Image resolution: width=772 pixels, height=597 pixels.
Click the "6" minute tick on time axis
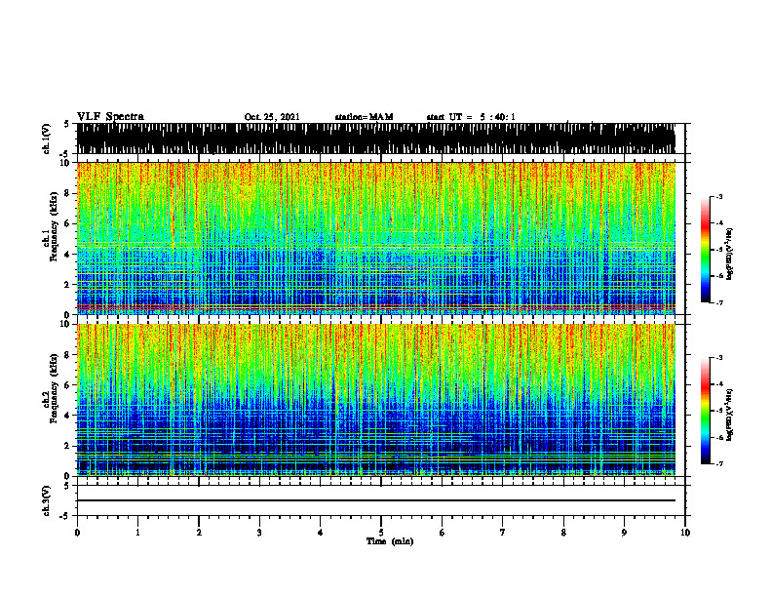point(443,533)
